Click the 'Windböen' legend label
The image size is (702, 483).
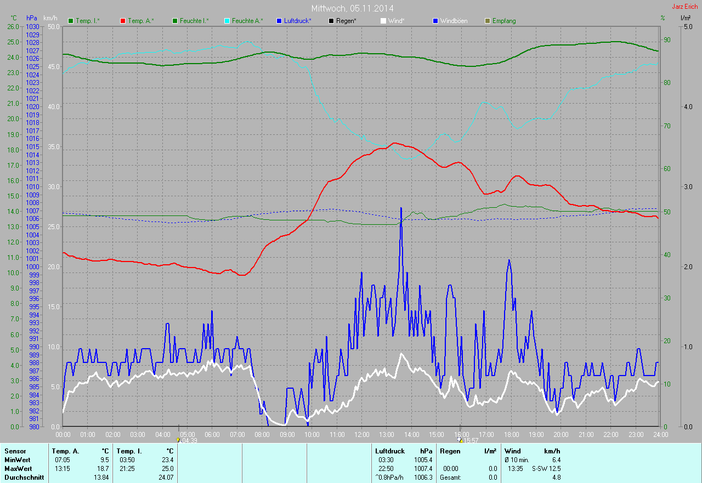pos(454,21)
